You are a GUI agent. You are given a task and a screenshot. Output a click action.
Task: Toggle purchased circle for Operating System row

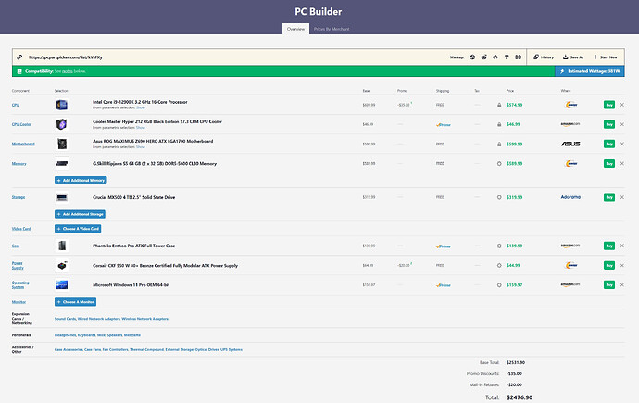click(499, 284)
